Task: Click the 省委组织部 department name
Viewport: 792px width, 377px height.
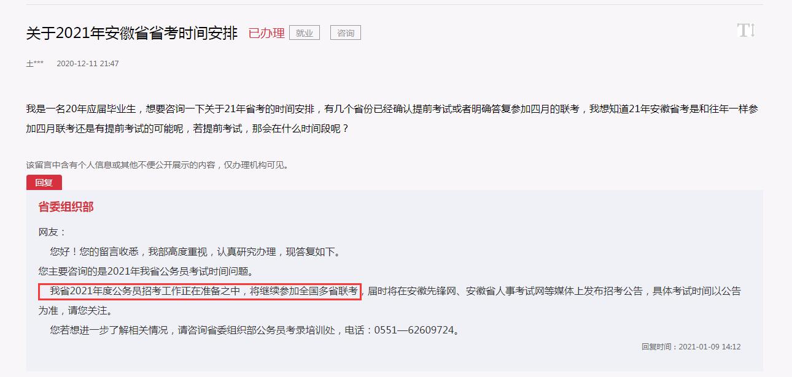Action: (x=66, y=207)
